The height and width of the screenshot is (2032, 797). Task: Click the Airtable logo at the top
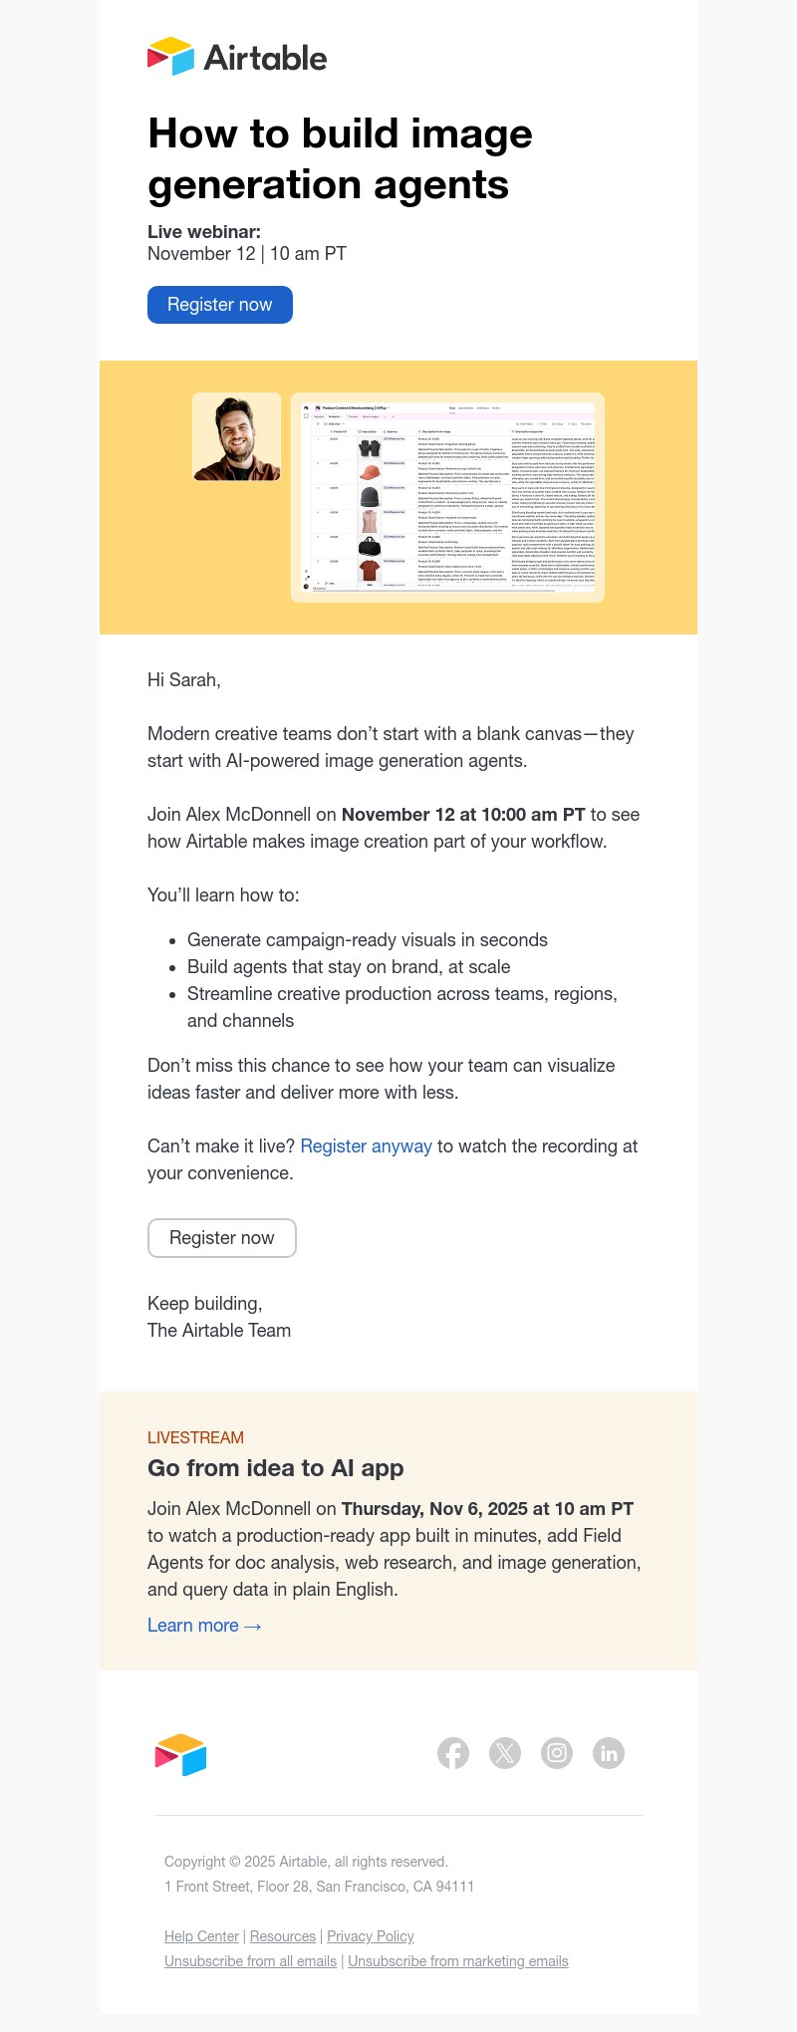[x=238, y=58]
